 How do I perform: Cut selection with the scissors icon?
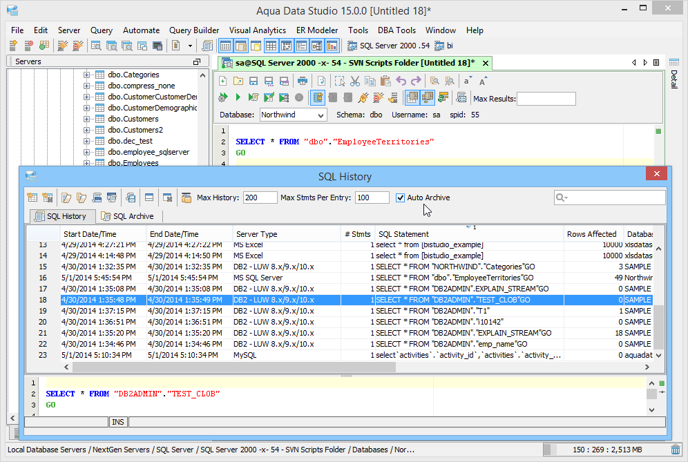point(355,81)
